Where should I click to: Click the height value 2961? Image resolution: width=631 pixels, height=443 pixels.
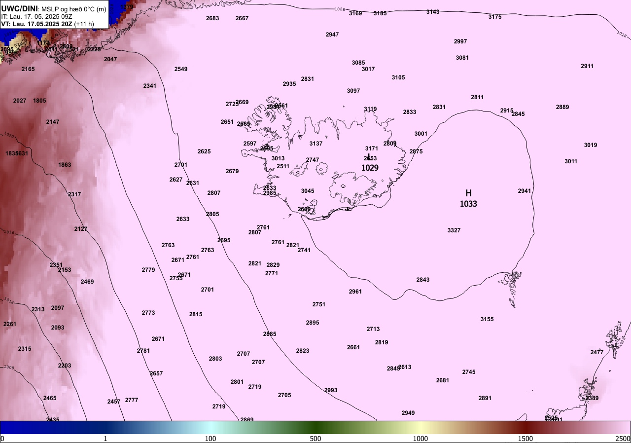coord(355,292)
